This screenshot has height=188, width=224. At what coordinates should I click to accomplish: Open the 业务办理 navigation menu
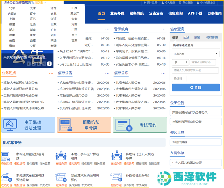tap(117, 13)
